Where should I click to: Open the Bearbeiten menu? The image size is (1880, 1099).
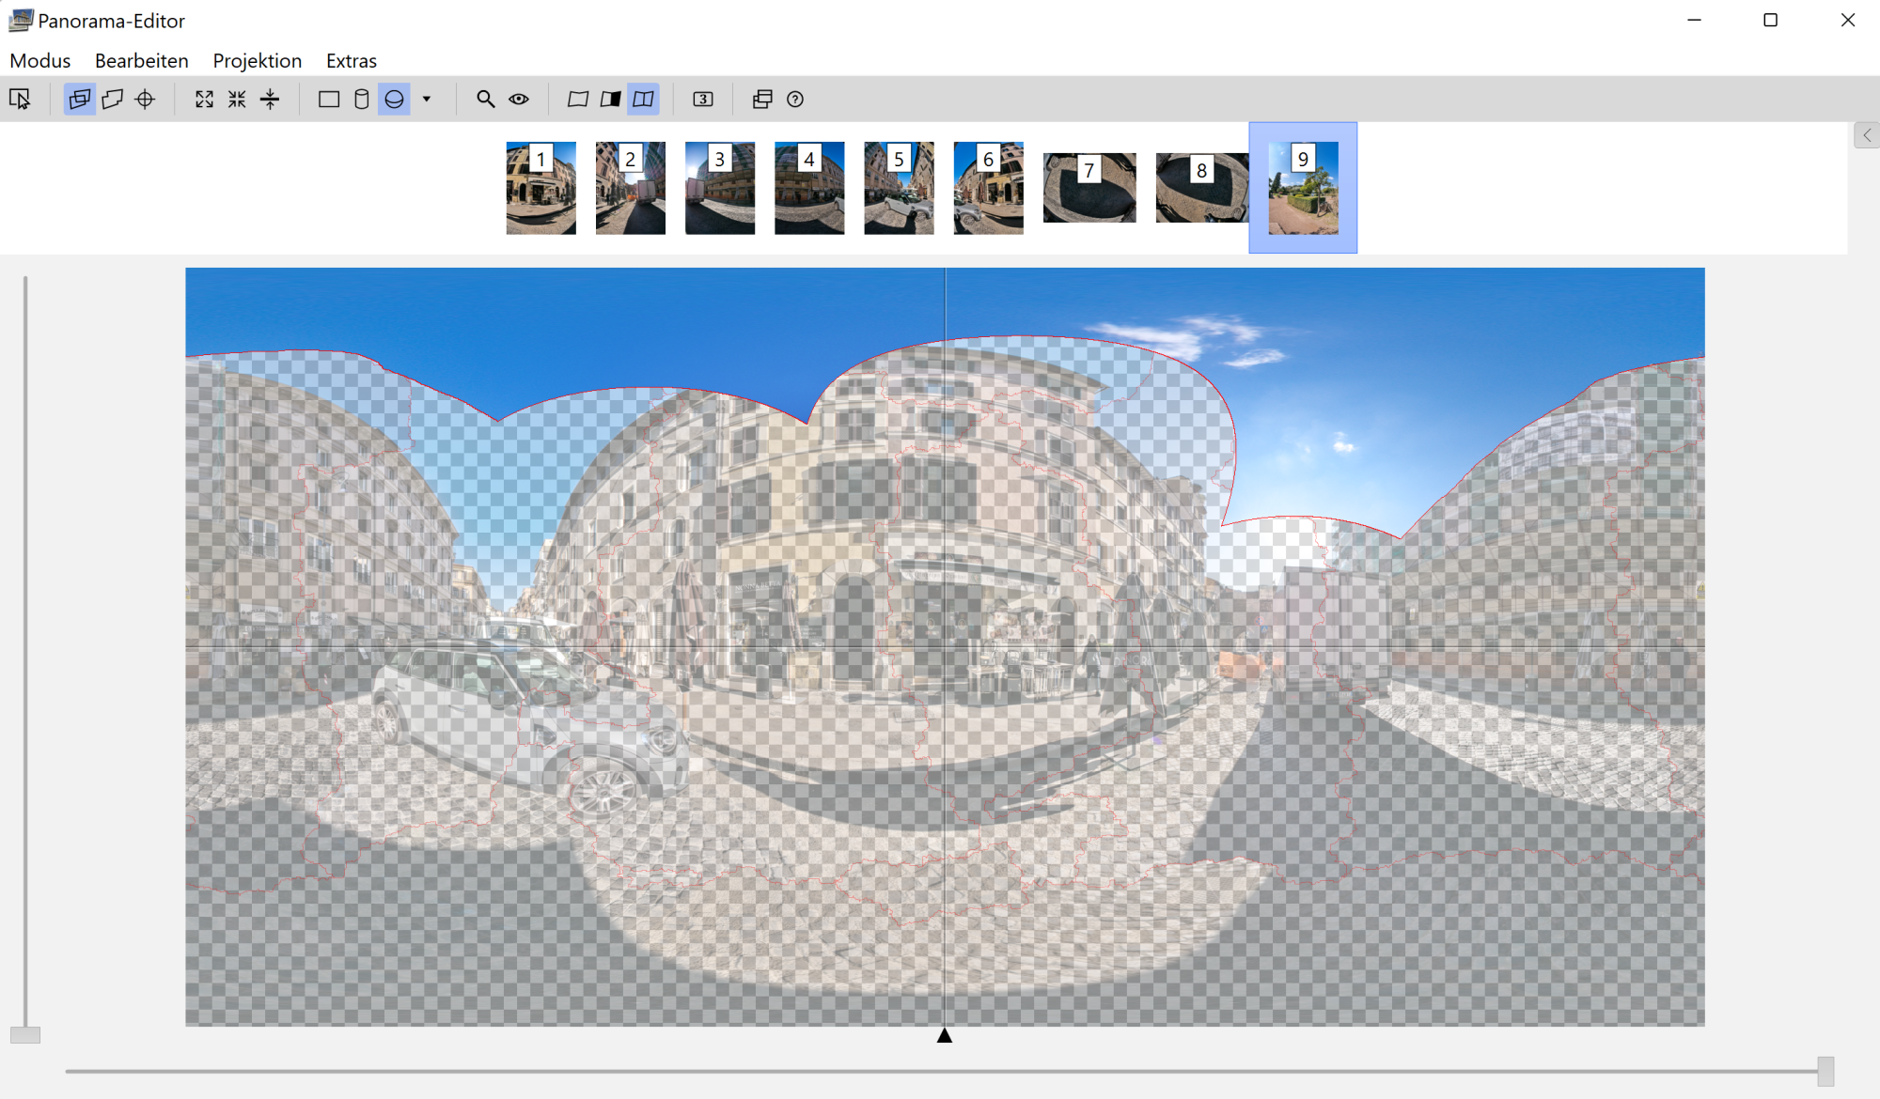click(x=141, y=60)
